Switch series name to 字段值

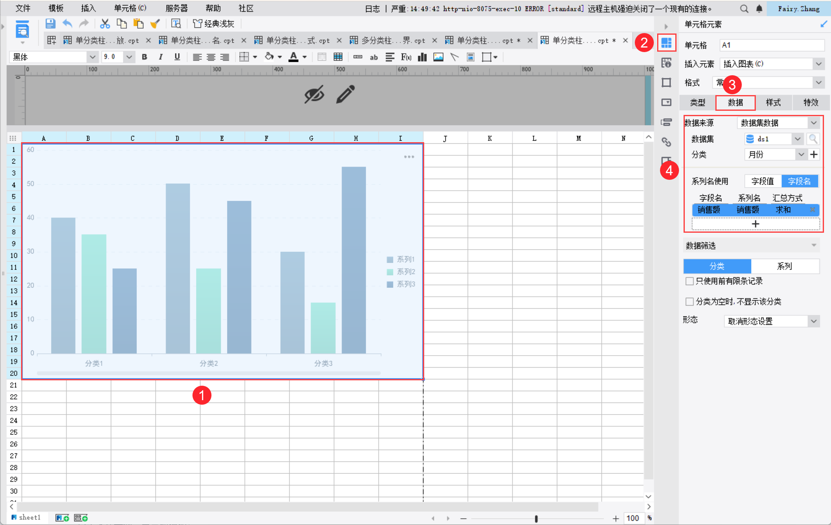762,181
